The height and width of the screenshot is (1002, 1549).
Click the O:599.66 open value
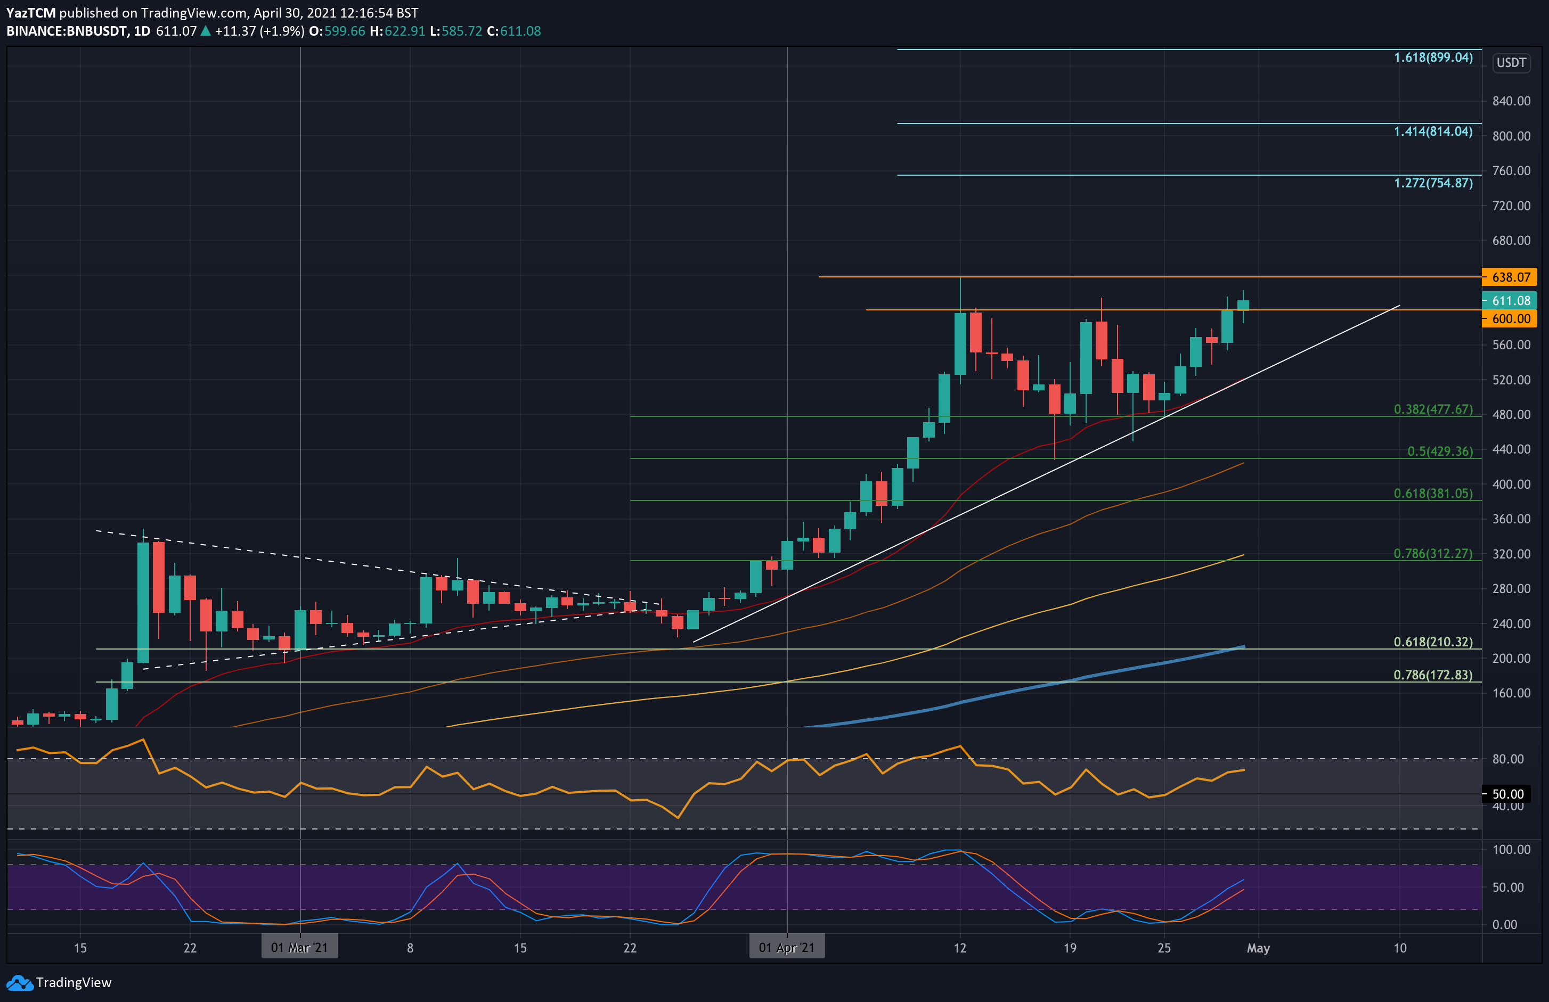[337, 31]
